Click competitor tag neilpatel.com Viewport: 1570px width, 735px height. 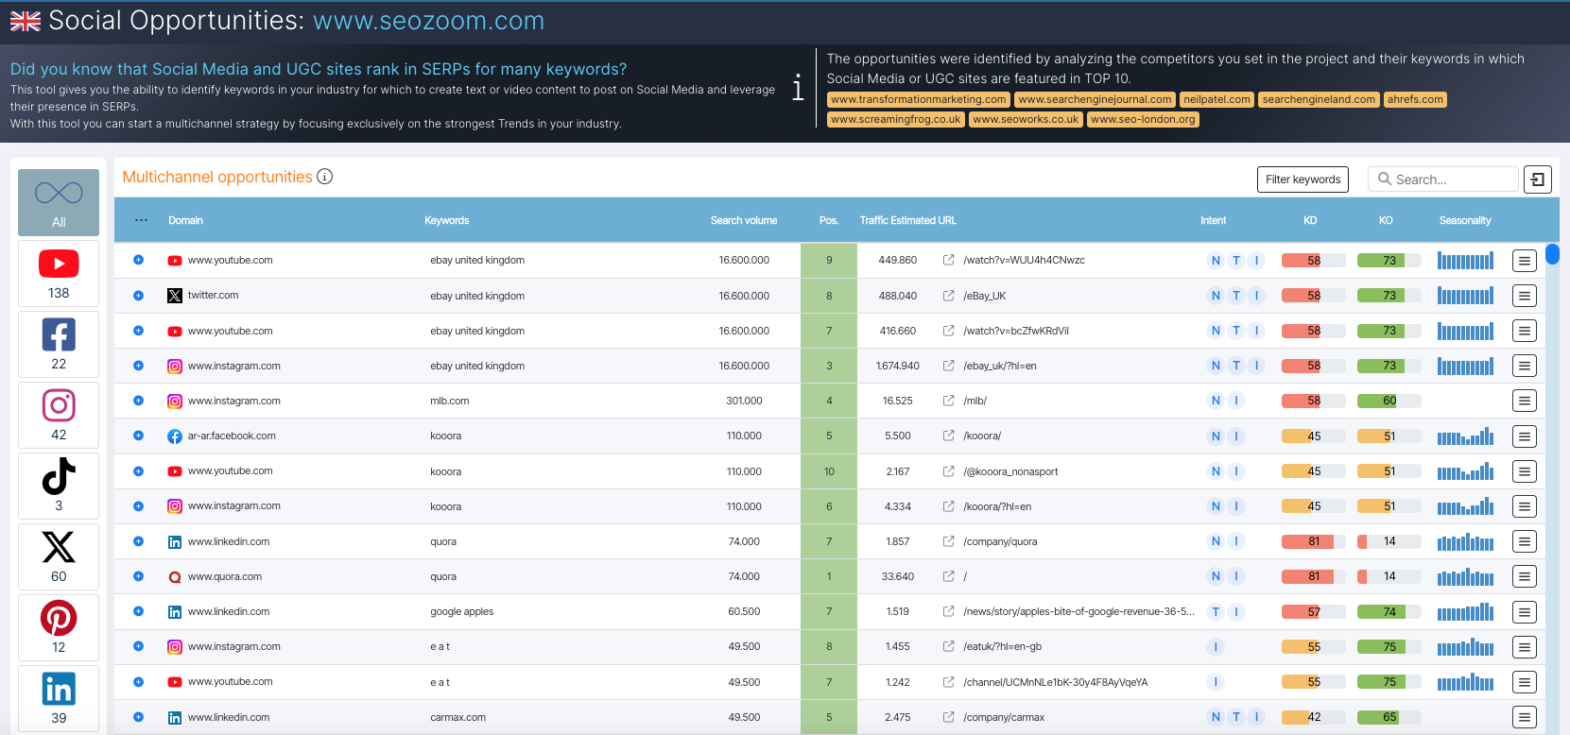(1216, 99)
